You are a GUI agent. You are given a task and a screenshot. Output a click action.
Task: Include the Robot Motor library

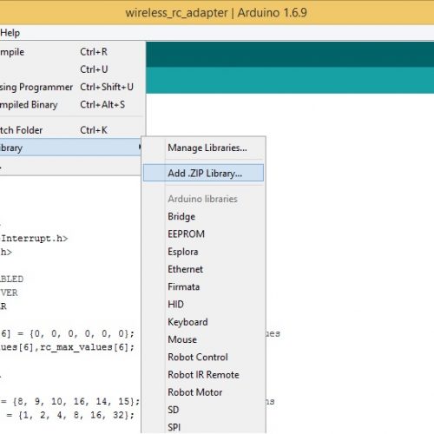tap(203, 392)
